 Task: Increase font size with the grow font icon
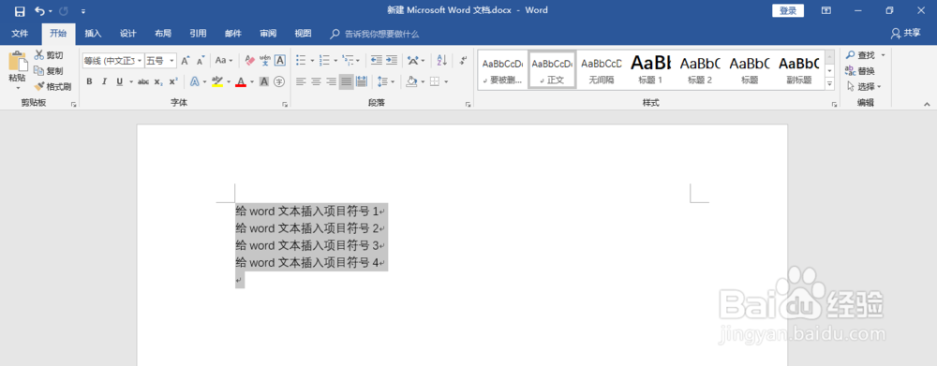(186, 60)
